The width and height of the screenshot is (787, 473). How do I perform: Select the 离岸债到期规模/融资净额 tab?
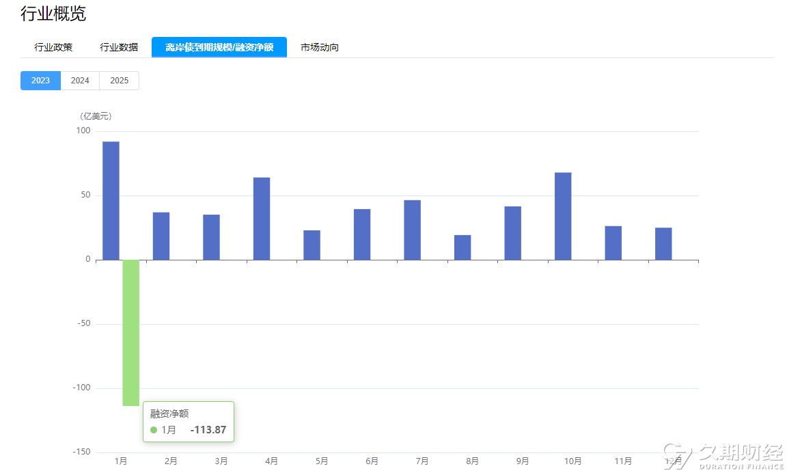tap(219, 47)
